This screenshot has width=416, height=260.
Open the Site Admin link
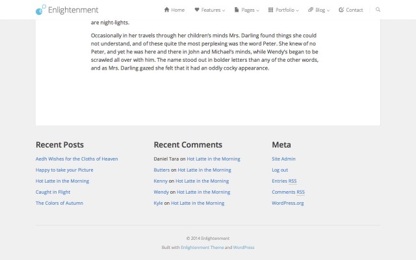coord(283,159)
